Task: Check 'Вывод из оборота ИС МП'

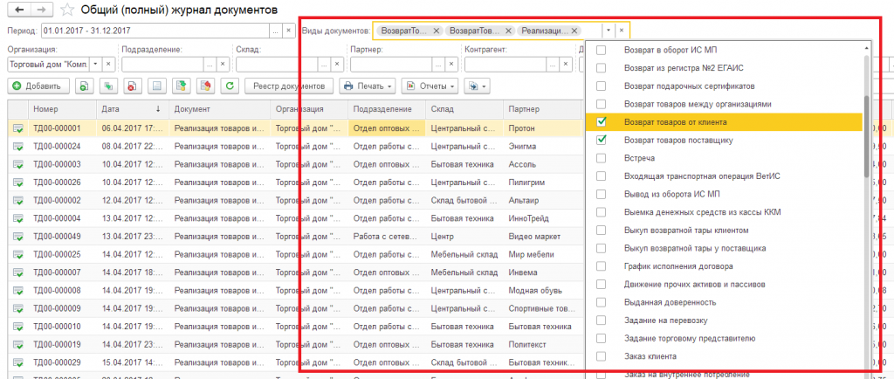Action: (x=601, y=194)
